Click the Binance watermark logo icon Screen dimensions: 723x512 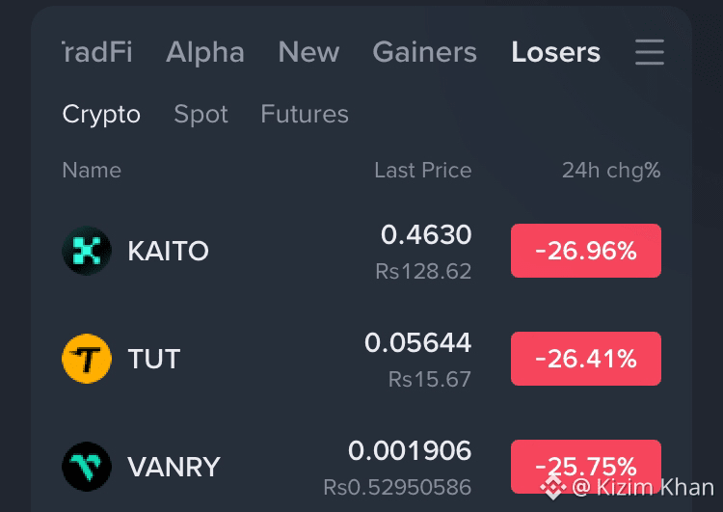coord(553,487)
